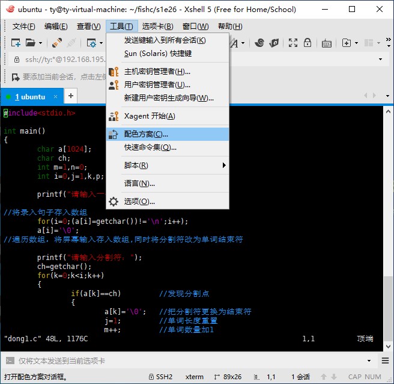394x384 pixels.
Task: Click status bar down arrow icon
Action: (x=334, y=377)
